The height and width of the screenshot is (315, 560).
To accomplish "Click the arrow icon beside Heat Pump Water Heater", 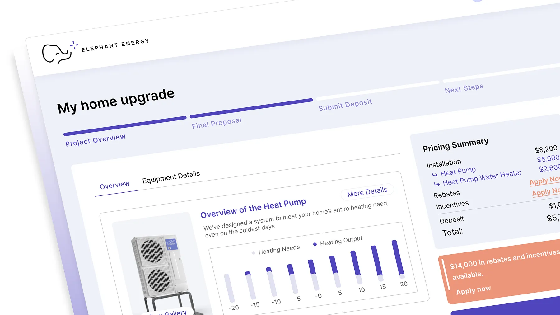I will click(437, 184).
